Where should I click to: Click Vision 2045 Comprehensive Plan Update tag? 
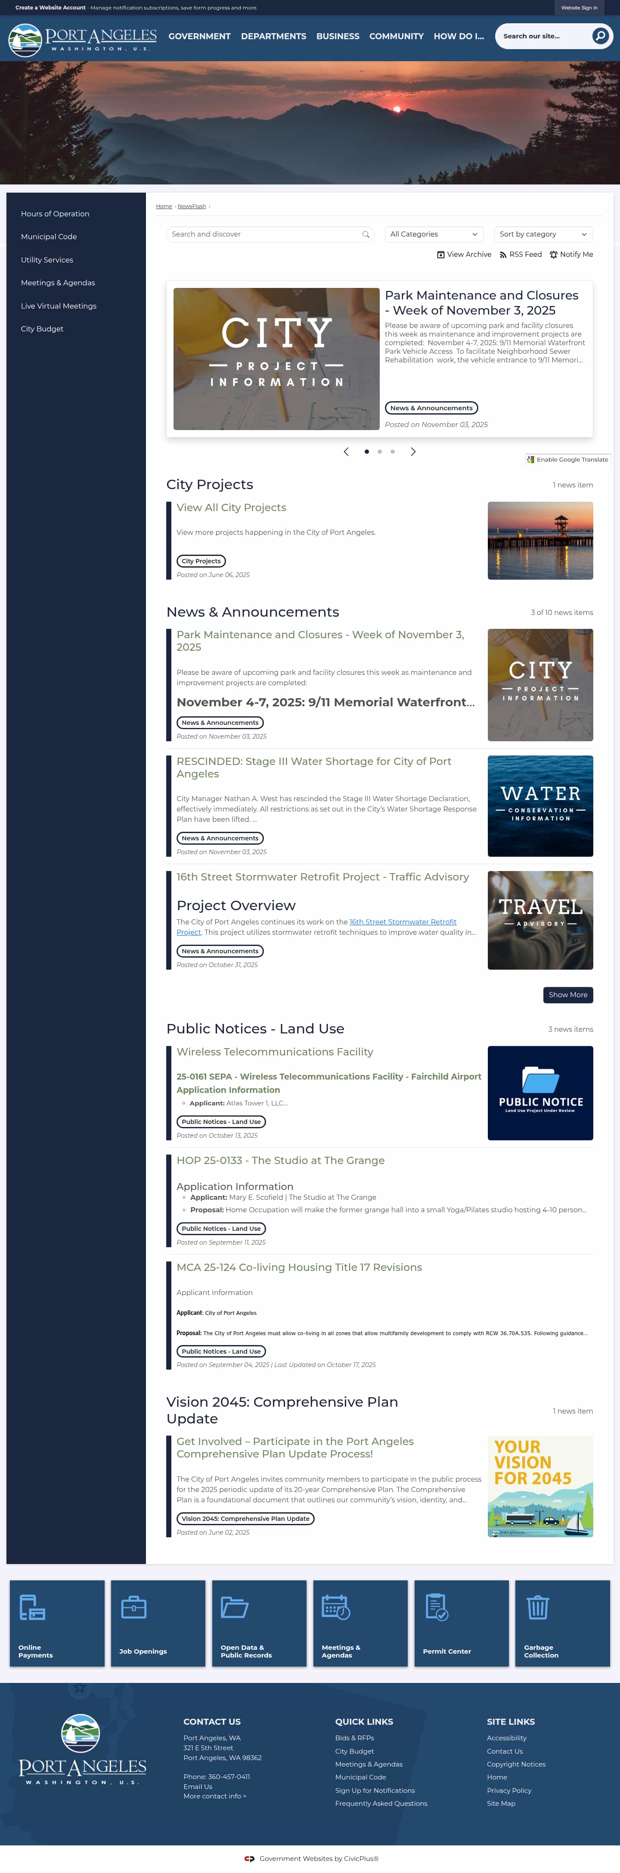tap(245, 1519)
